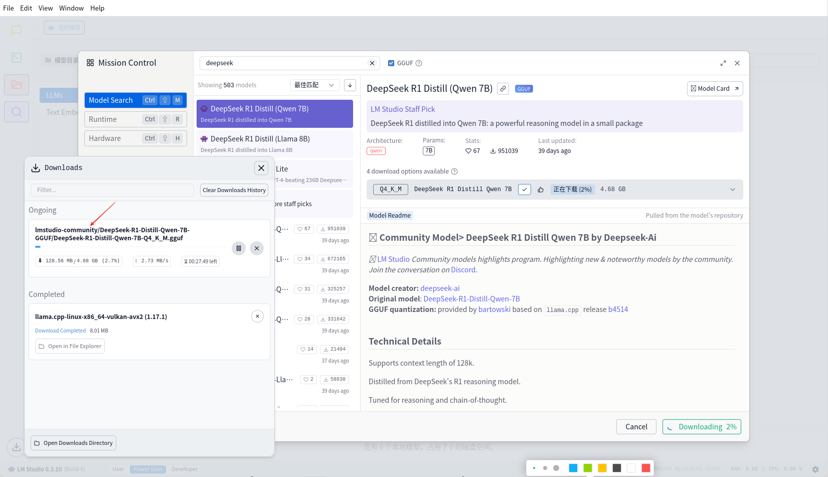Image resolution: width=828 pixels, height=477 pixels.
Task: Click thumbs-up icon on Q4_K_M option
Action: click(x=541, y=190)
